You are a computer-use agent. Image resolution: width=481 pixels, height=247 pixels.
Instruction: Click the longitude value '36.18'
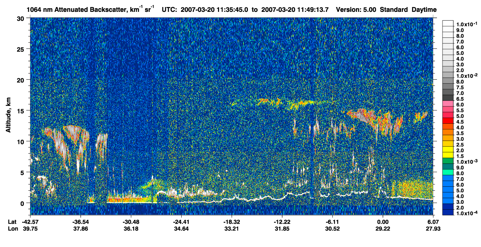(x=131, y=228)
